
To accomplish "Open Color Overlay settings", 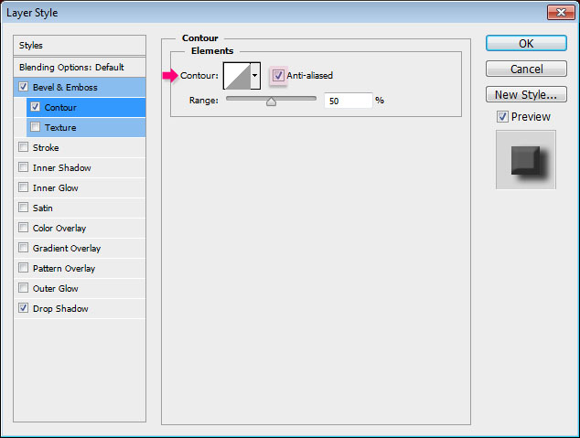I will point(80,228).
